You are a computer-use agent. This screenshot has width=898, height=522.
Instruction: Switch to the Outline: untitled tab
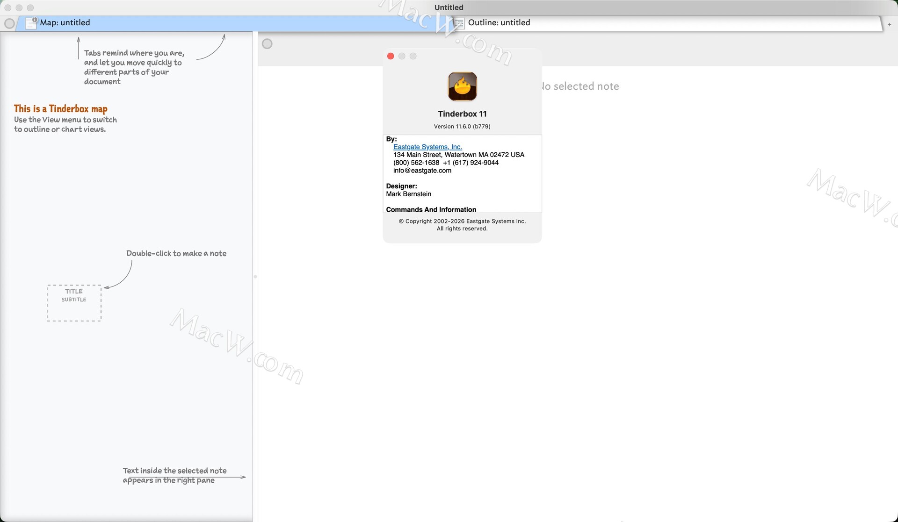pyautogui.click(x=499, y=23)
